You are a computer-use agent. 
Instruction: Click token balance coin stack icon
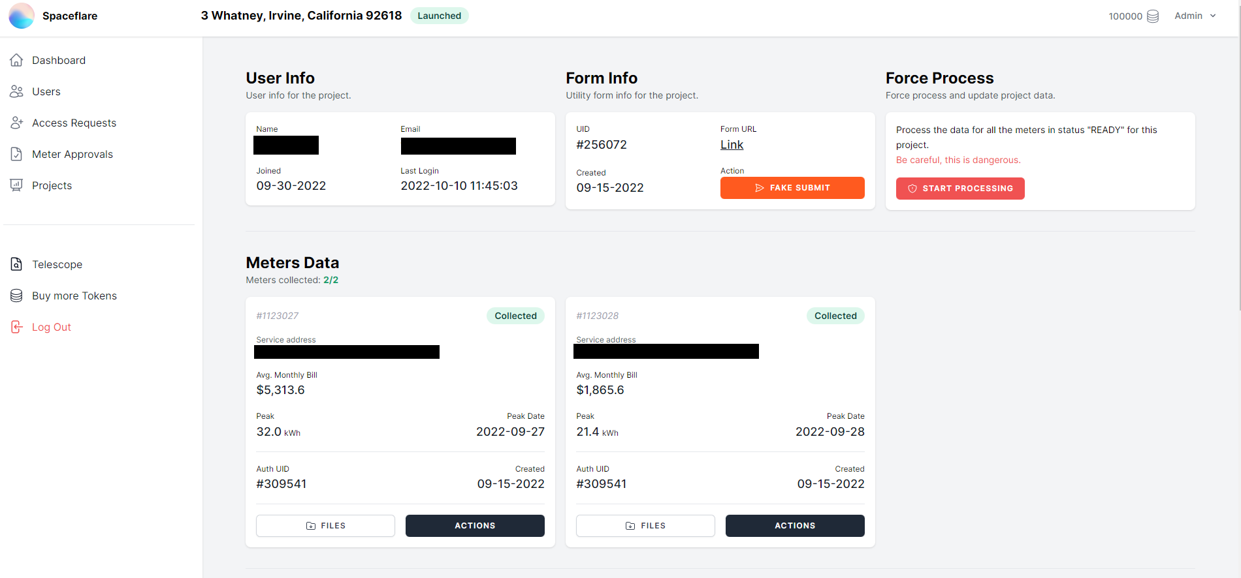pos(1153,16)
